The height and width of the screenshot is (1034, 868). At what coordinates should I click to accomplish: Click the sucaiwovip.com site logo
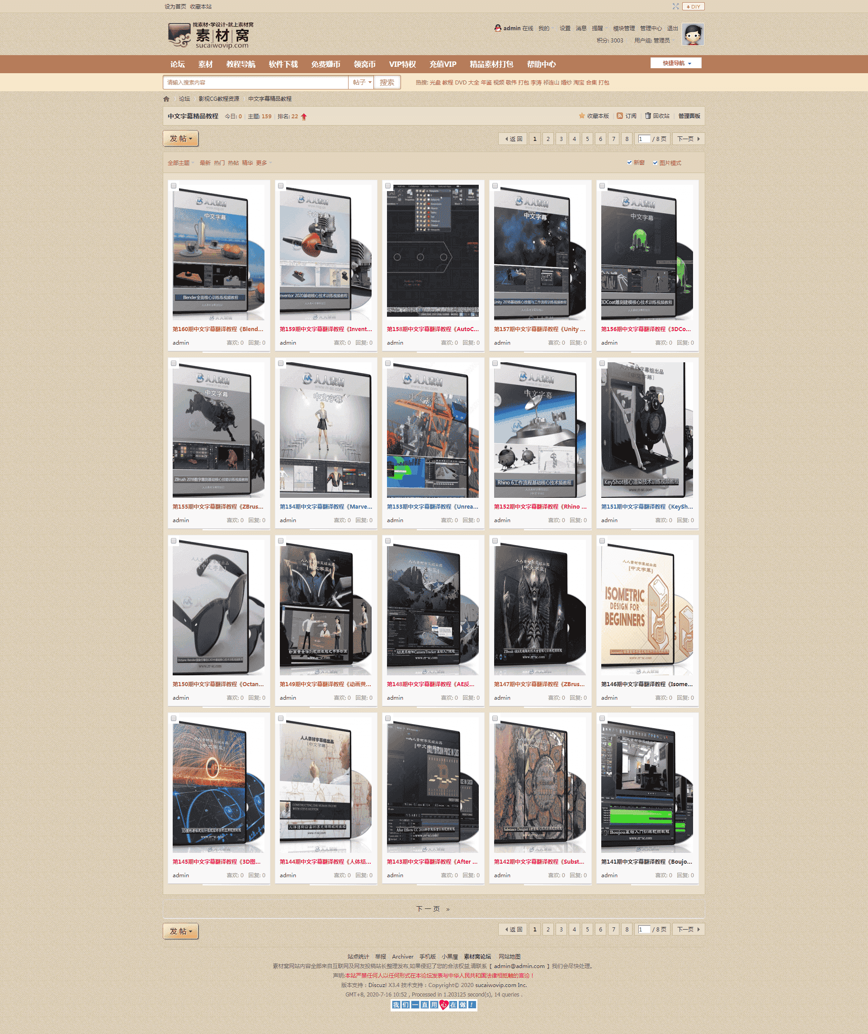(x=211, y=35)
